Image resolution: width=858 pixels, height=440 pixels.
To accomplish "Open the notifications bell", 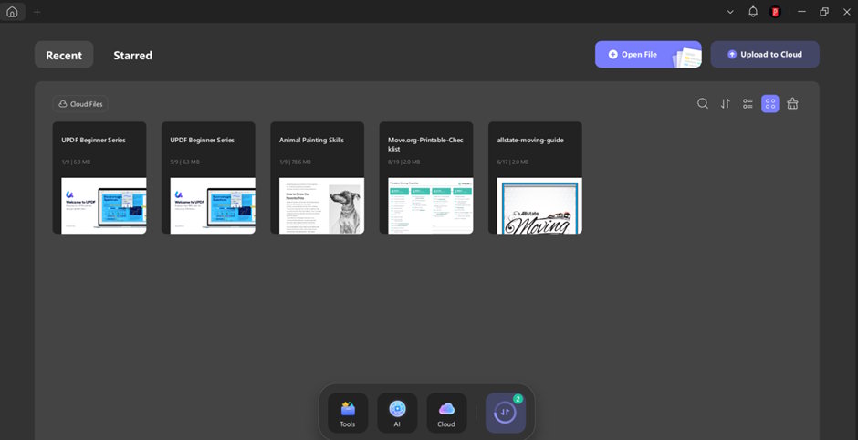I will (x=753, y=12).
